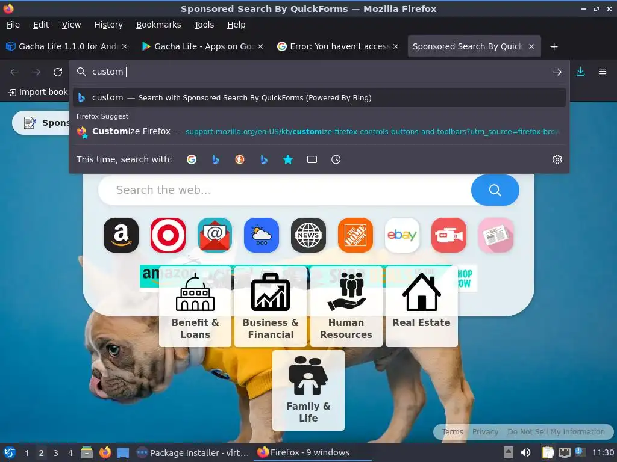The image size is (617, 462).
Task: Open Customize Firefox suggestion link
Action: click(319, 131)
